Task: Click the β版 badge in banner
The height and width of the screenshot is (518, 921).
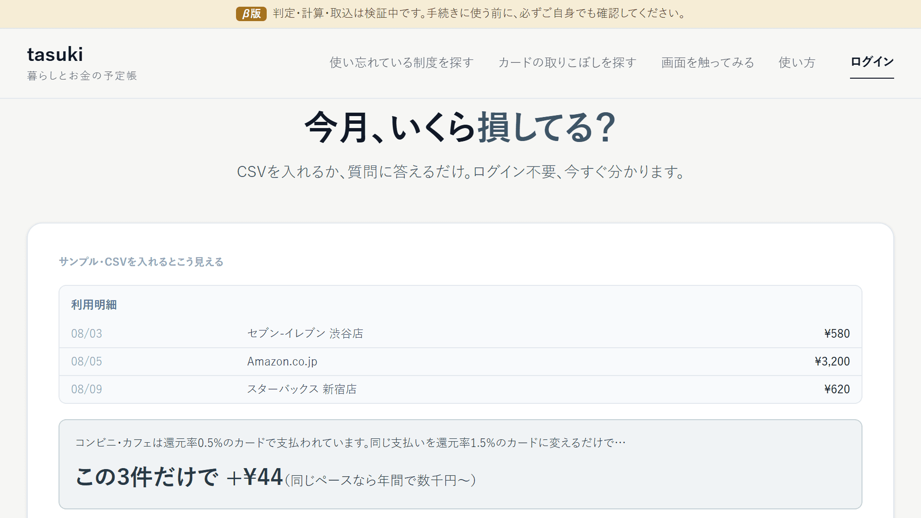Action: (251, 13)
